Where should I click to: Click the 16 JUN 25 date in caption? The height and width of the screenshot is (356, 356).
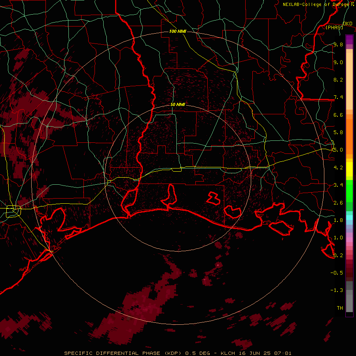(x=256, y=353)
